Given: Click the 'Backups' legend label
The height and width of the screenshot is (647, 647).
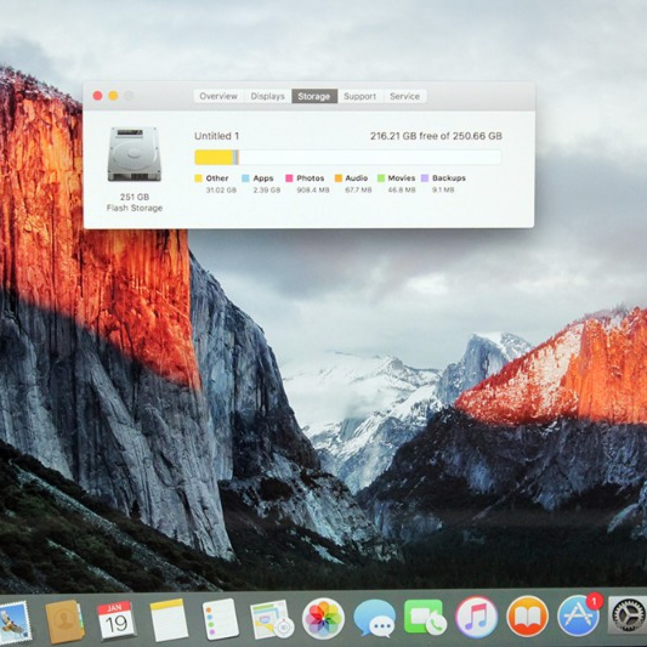Looking at the screenshot, I should point(449,178).
